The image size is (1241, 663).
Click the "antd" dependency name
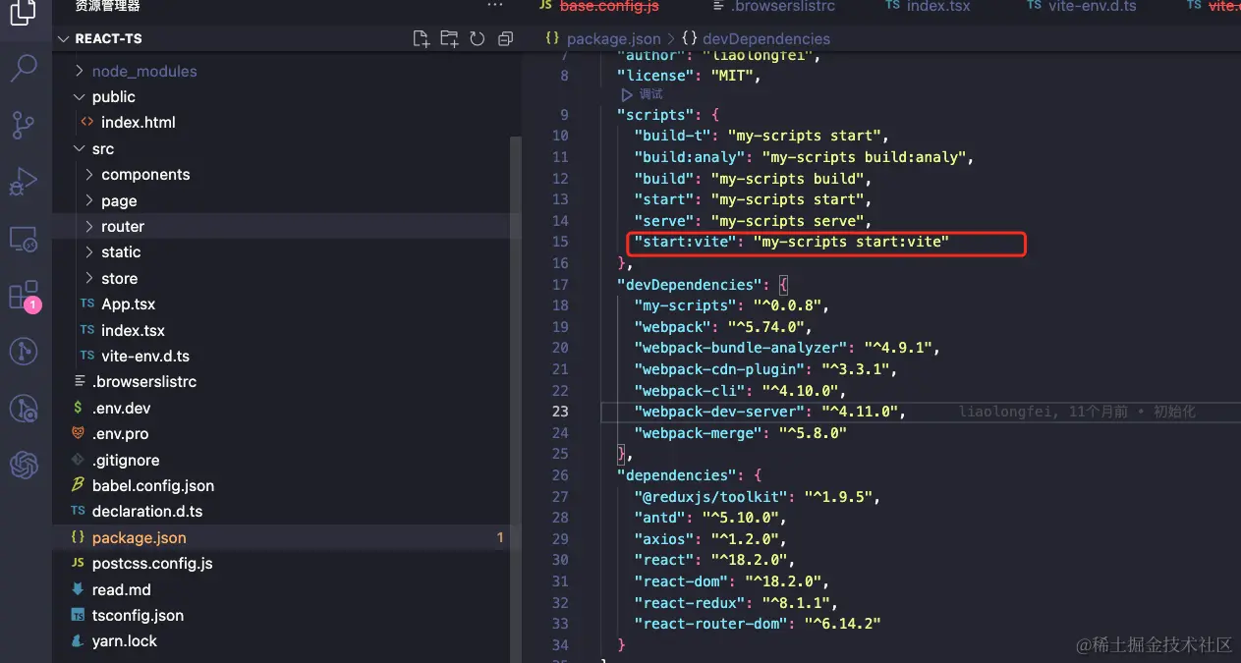659,518
